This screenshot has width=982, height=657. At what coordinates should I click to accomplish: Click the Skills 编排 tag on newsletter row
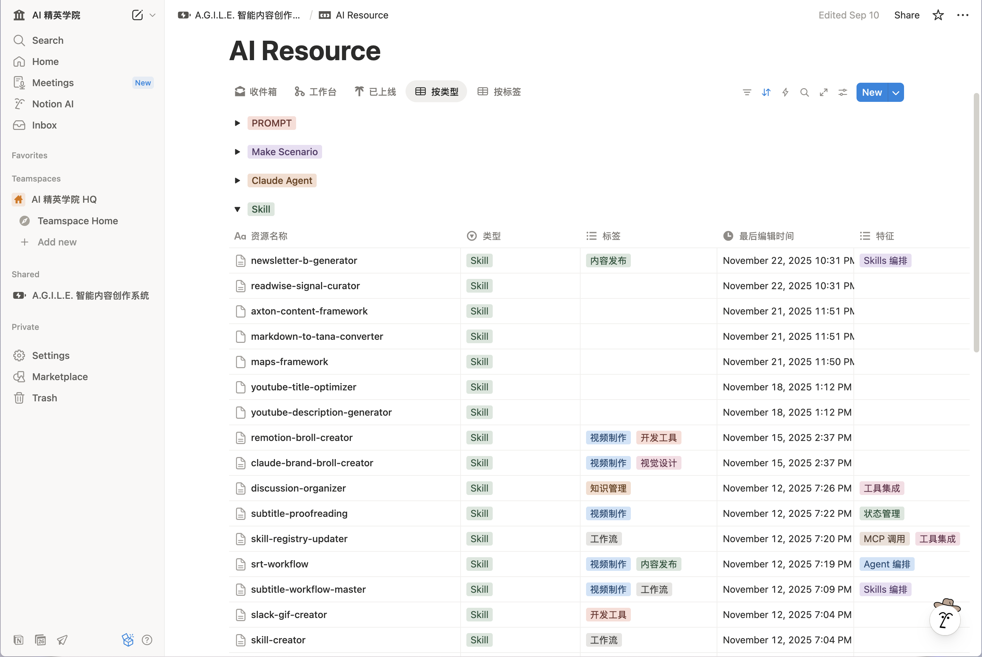click(885, 260)
